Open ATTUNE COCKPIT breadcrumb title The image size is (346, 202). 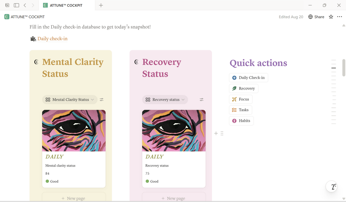coord(28,17)
